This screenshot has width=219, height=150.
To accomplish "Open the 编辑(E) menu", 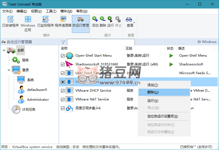I will point(22,11).
